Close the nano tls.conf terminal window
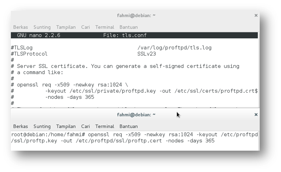This screenshot has width=281, height=172. [x=256, y=15]
